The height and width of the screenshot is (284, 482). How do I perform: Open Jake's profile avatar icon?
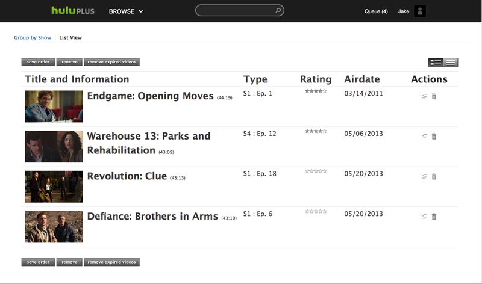point(419,11)
